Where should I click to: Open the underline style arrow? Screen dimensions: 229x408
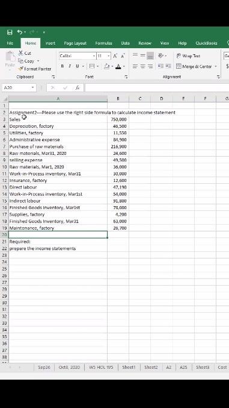(x=83, y=66)
